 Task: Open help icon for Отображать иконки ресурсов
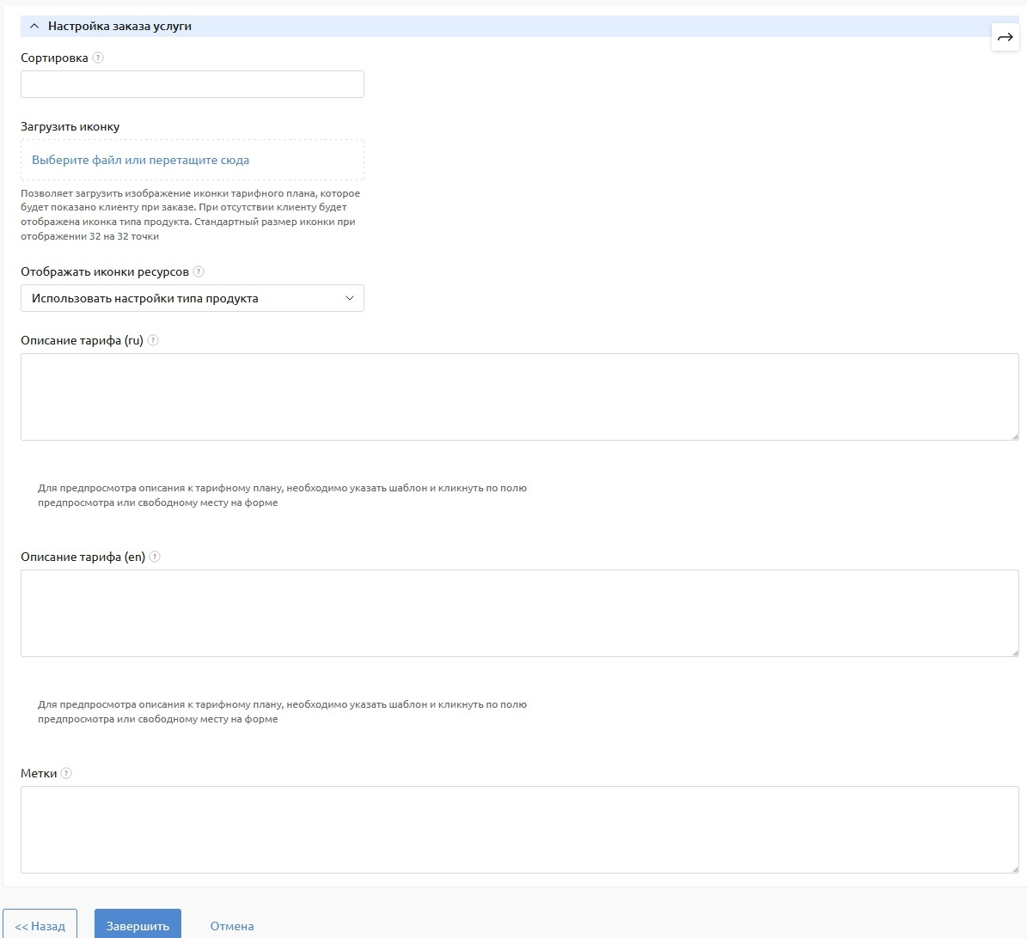(x=199, y=271)
